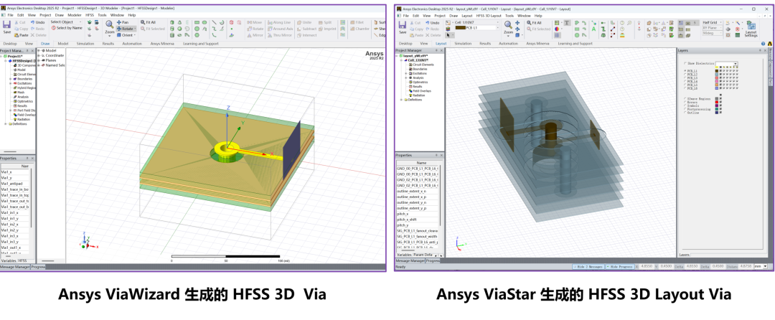The image size is (775, 320).
Task: Click color wheel icon in Layout toolbar
Action: click(x=557, y=29)
